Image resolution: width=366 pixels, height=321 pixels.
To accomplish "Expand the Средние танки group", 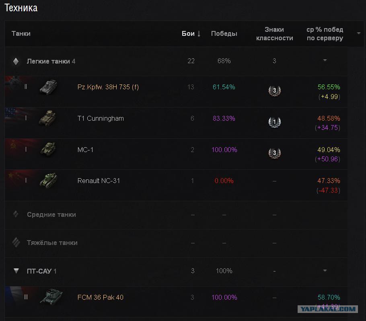I will [16, 214].
